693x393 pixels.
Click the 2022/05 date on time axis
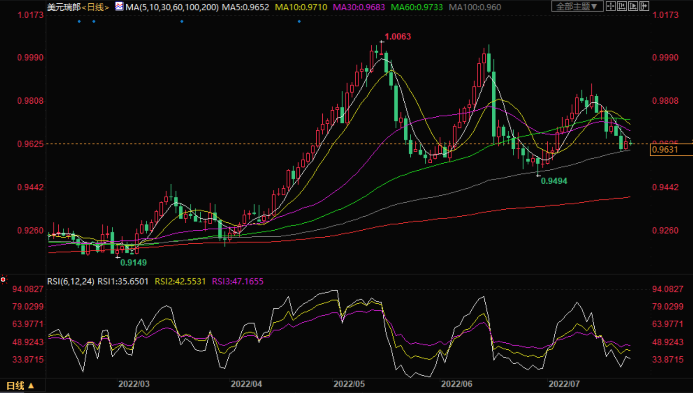pos(349,384)
